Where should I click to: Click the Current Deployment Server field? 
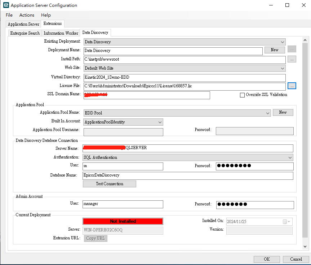click(123, 231)
